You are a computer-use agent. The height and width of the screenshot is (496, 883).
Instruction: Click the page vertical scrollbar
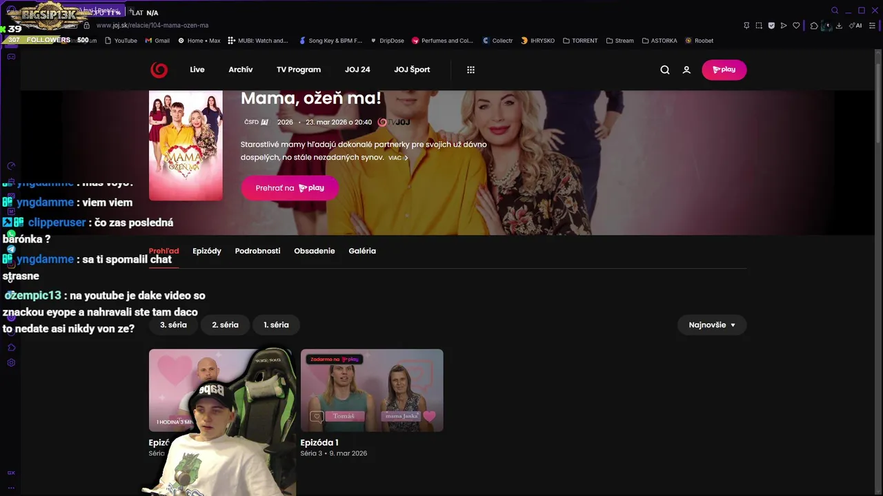coord(878,103)
